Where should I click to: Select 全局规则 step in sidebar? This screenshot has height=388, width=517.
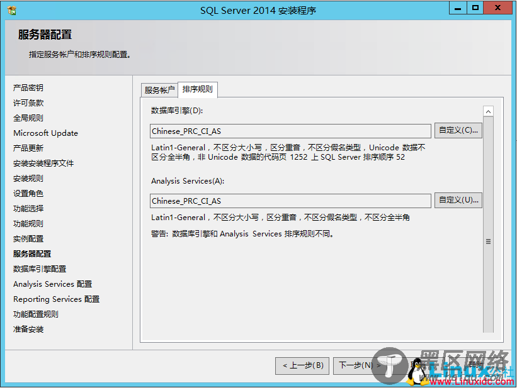point(28,118)
